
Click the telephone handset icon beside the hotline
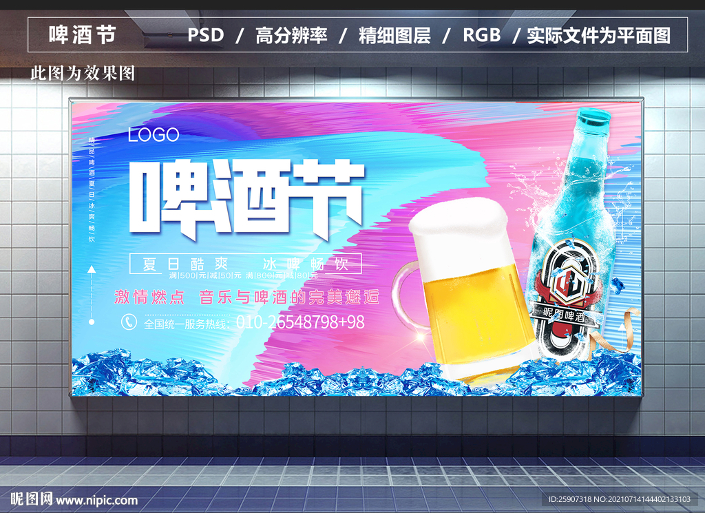129,321
